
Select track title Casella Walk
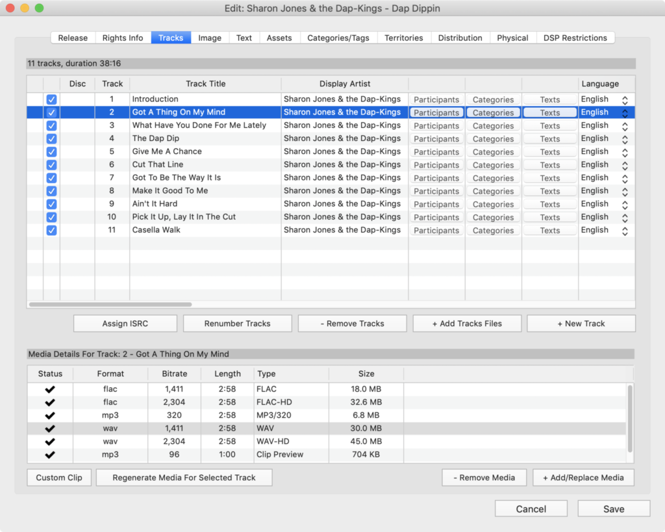point(156,230)
